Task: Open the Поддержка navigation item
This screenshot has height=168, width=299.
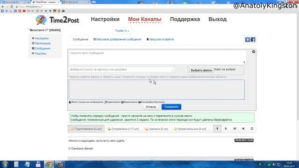Action: (185, 19)
